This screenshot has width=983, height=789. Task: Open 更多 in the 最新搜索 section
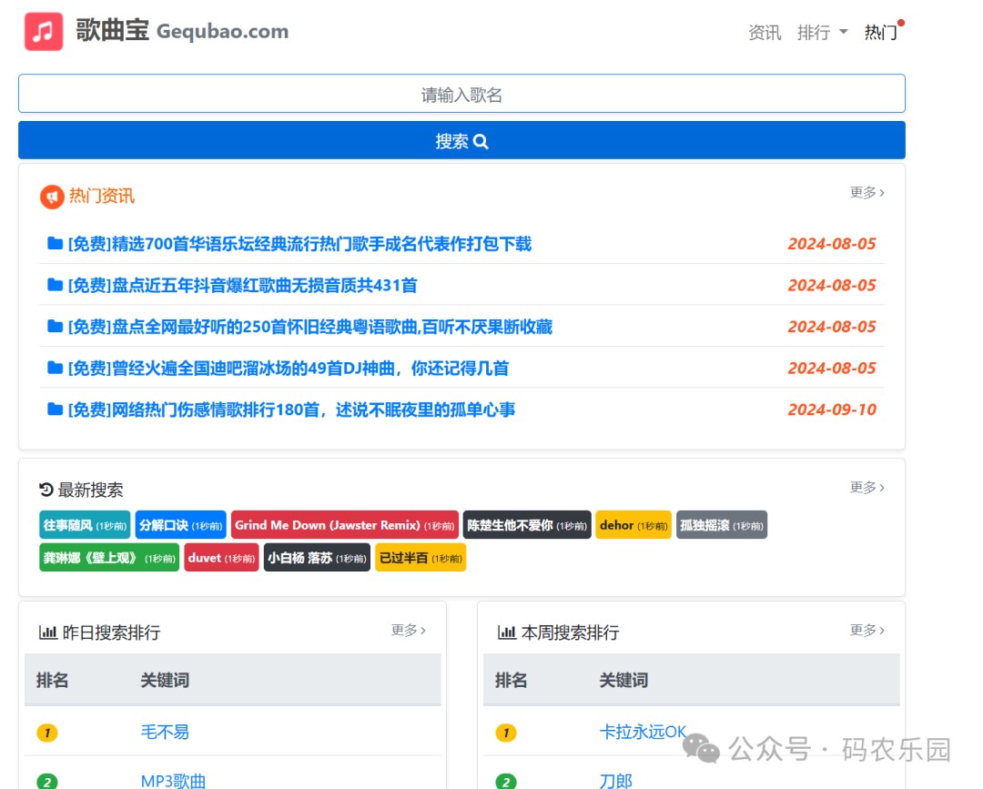tap(867, 487)
